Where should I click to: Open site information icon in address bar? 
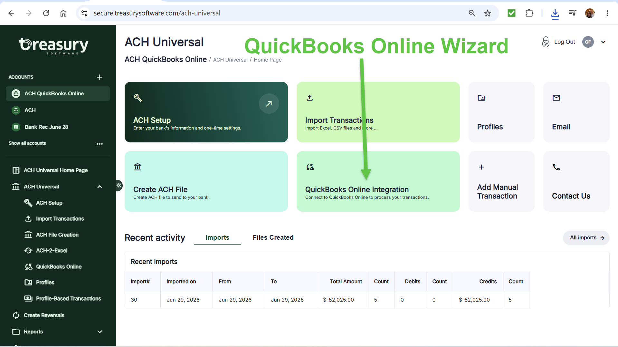pyautogui.click(x=84, y=13)
